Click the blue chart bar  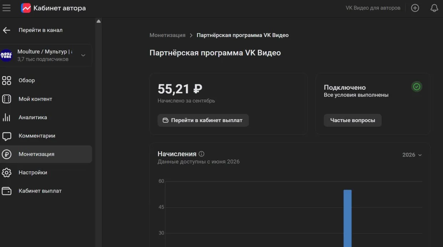(347, 218)
